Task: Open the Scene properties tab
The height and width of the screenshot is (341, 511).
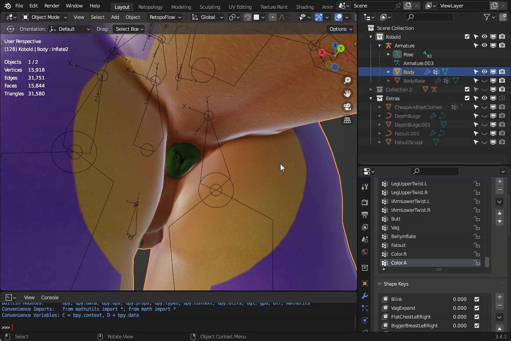Action: point(365,239)
